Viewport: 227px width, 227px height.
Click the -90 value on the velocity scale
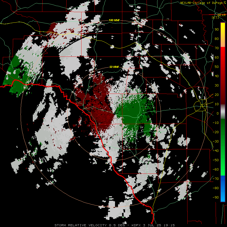(x=216, y=197)
